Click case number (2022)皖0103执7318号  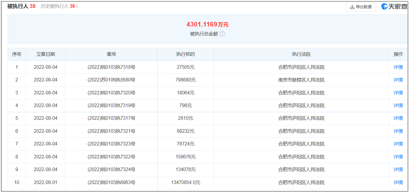112,67
